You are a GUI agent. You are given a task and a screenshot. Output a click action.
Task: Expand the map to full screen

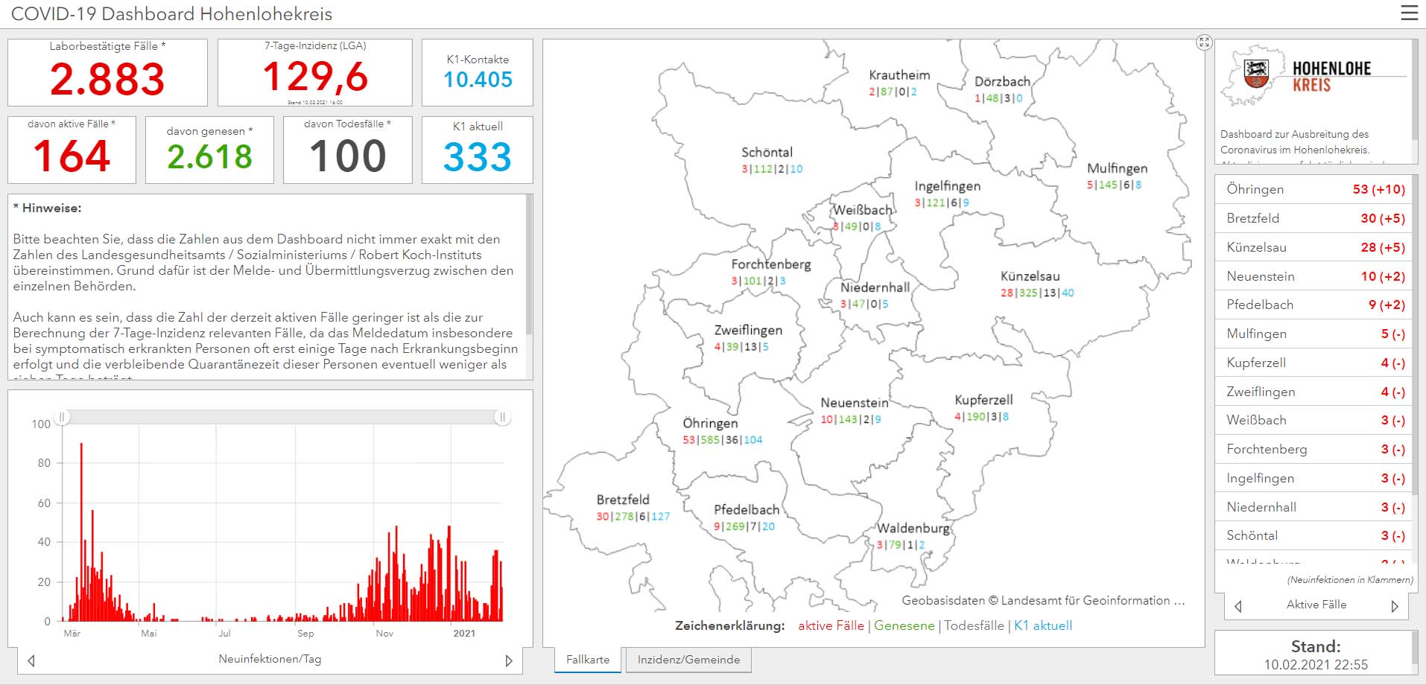[x=1204, y=42]
